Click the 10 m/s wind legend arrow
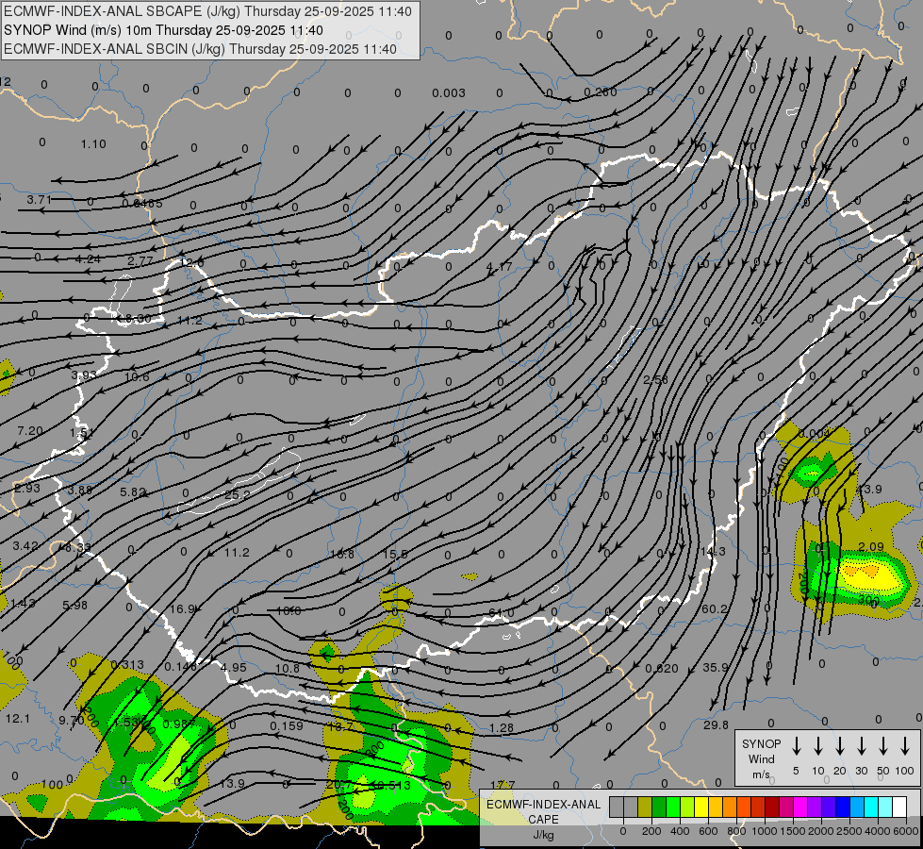923x849 pixels. pos(818,745)
